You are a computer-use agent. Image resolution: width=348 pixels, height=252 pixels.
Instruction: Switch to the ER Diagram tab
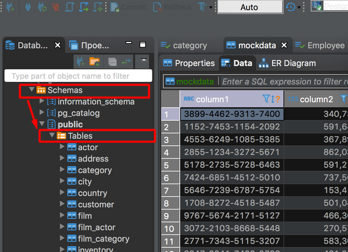[287, 63]
